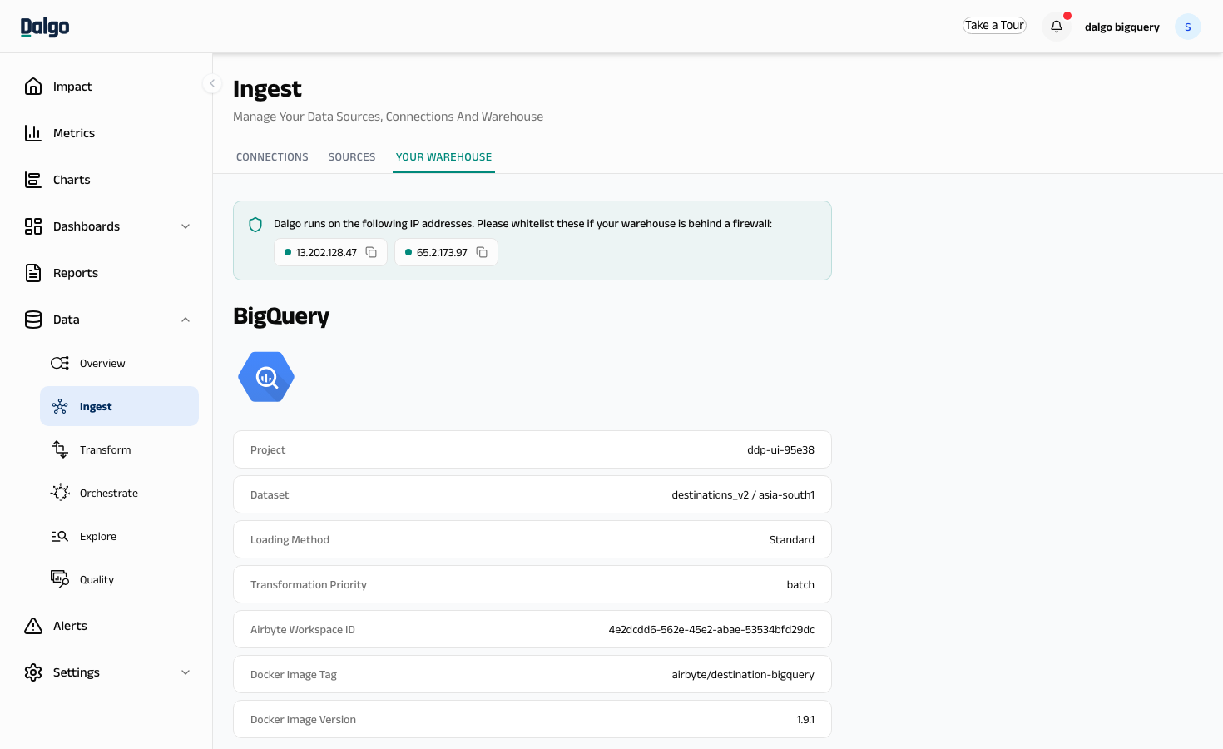The width and height of the screenshot is (1223, 749).
Task: Click the IP address 65.2.173.97 text
Action: (x=442, y=253)
